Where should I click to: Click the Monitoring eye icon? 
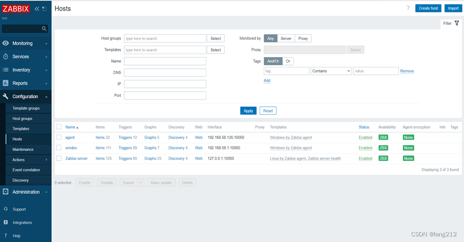(6, 43)
